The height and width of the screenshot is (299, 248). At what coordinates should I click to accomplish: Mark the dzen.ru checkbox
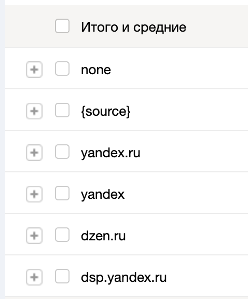pyautogui.click(x=62, y=235)
